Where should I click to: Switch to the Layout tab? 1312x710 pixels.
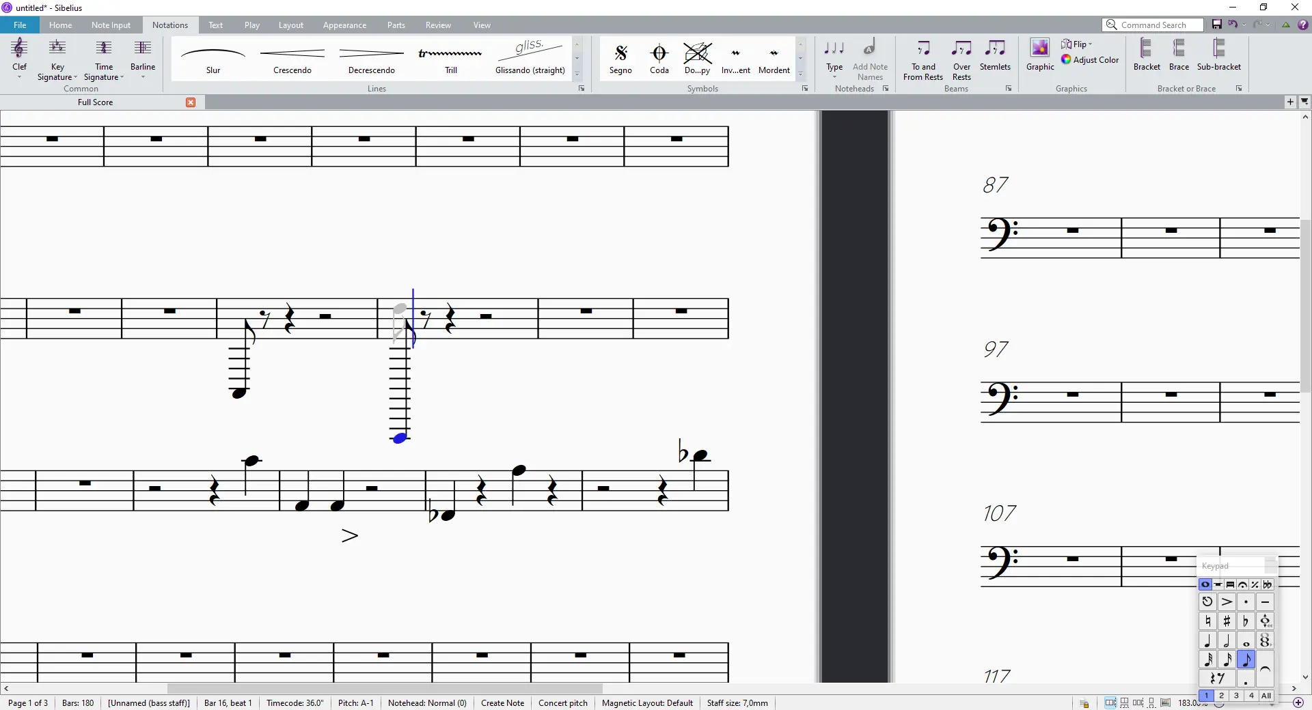[290, 25]
